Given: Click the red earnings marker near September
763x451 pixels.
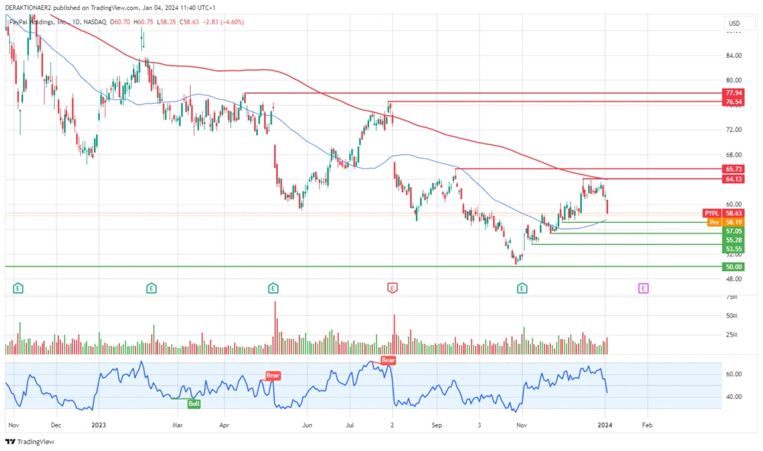Looking at the screenshot, I should (x=391, y=288).
